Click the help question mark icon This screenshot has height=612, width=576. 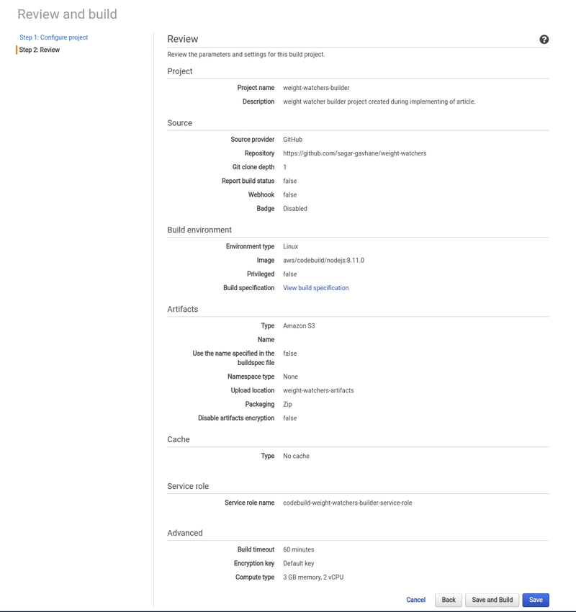coord(544,40)
